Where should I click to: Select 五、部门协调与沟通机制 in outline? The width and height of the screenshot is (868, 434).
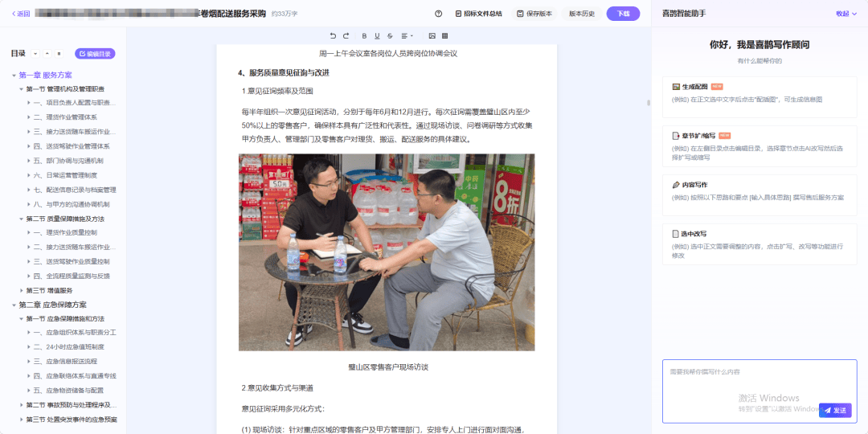[68, 161]
